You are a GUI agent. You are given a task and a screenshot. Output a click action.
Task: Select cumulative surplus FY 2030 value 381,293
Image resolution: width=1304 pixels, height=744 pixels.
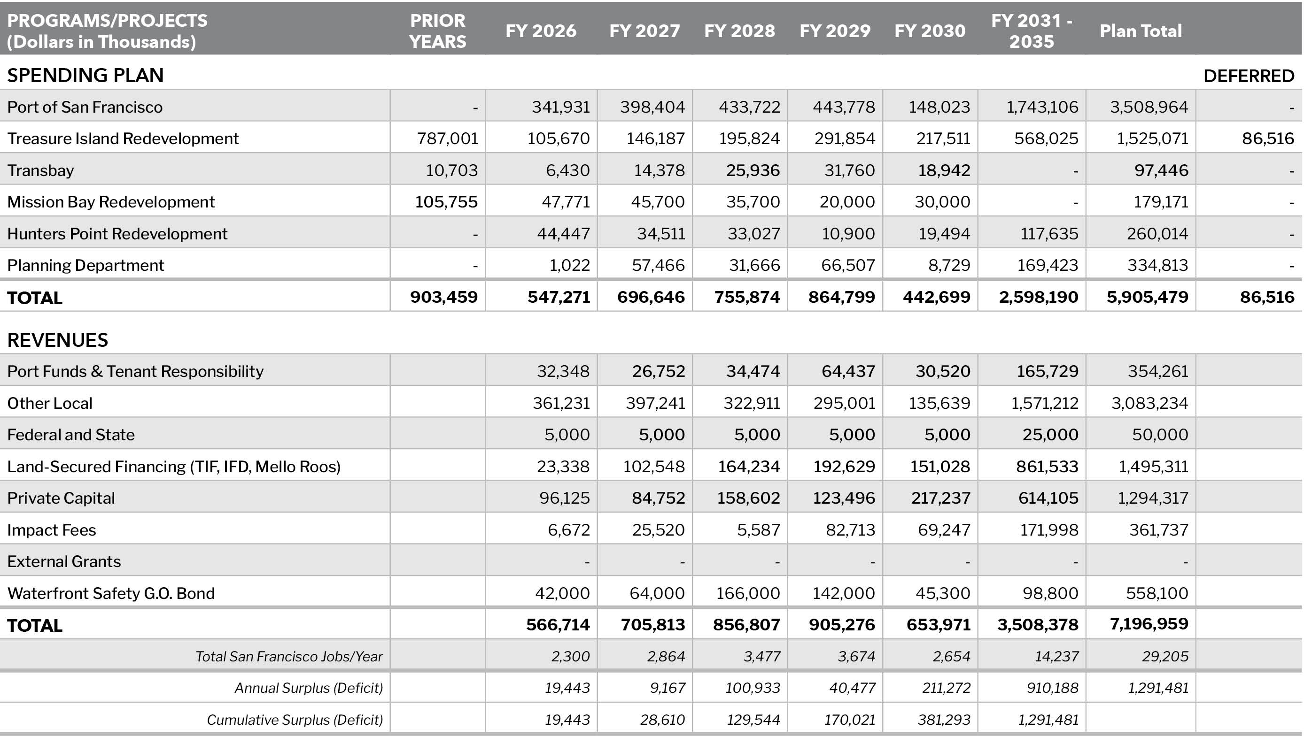[944, 720]
